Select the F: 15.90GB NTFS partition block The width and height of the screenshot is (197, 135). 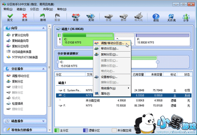[163, 39]
